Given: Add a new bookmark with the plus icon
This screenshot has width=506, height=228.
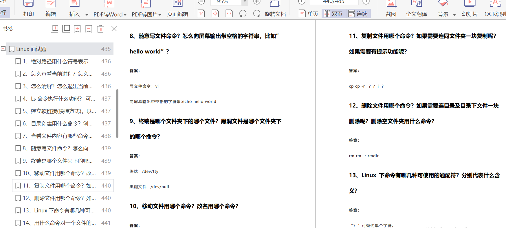Looking at the screenshot, I should pos(77,29).
